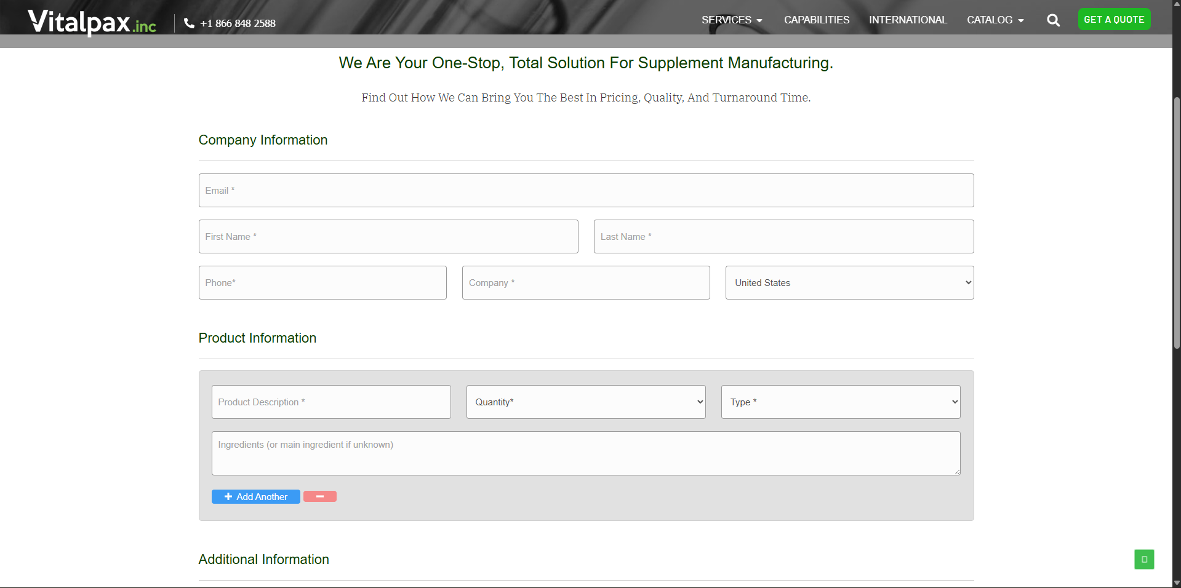The image size is (1181, 588).
Task: Click the Additional Information heading
Action: [263, 560]
